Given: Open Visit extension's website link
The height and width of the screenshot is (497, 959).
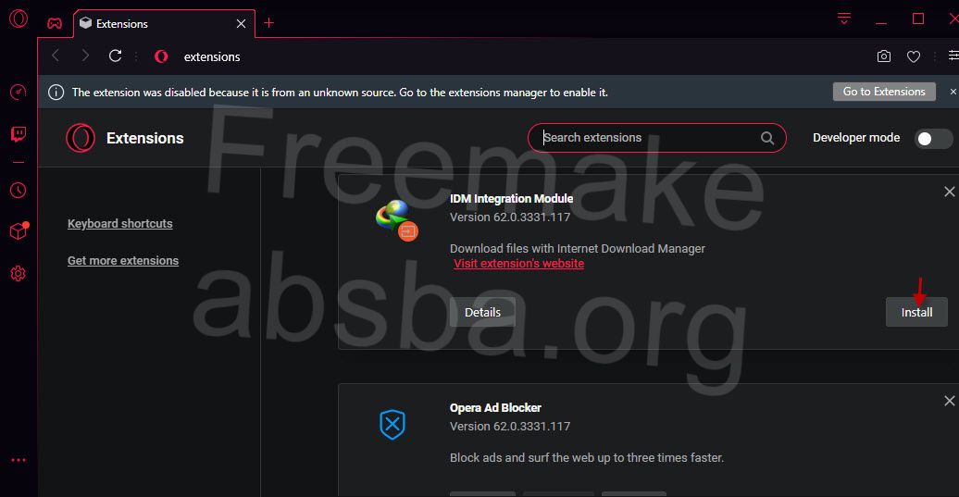Looking at the screenshot, I should [x=518, y=264].
